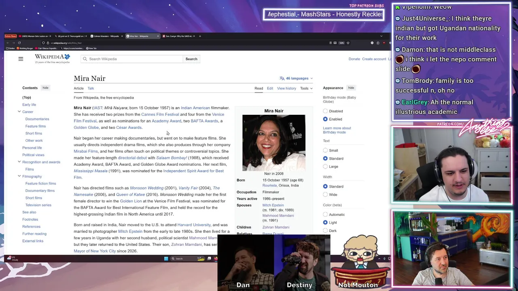Open the 46 languages dropdown
This screenshot has width=518, height=291.
[x=296, y=78]
